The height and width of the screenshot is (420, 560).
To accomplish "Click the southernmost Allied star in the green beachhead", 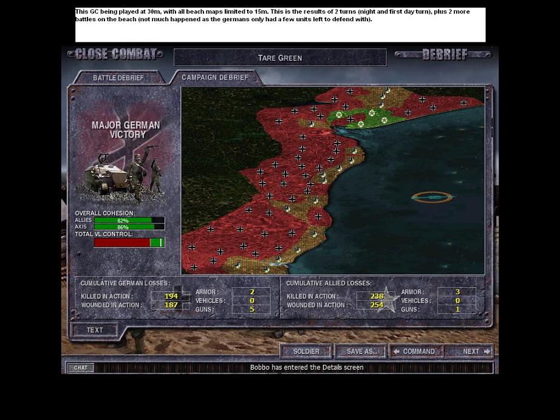I will [x=361, y=124].
